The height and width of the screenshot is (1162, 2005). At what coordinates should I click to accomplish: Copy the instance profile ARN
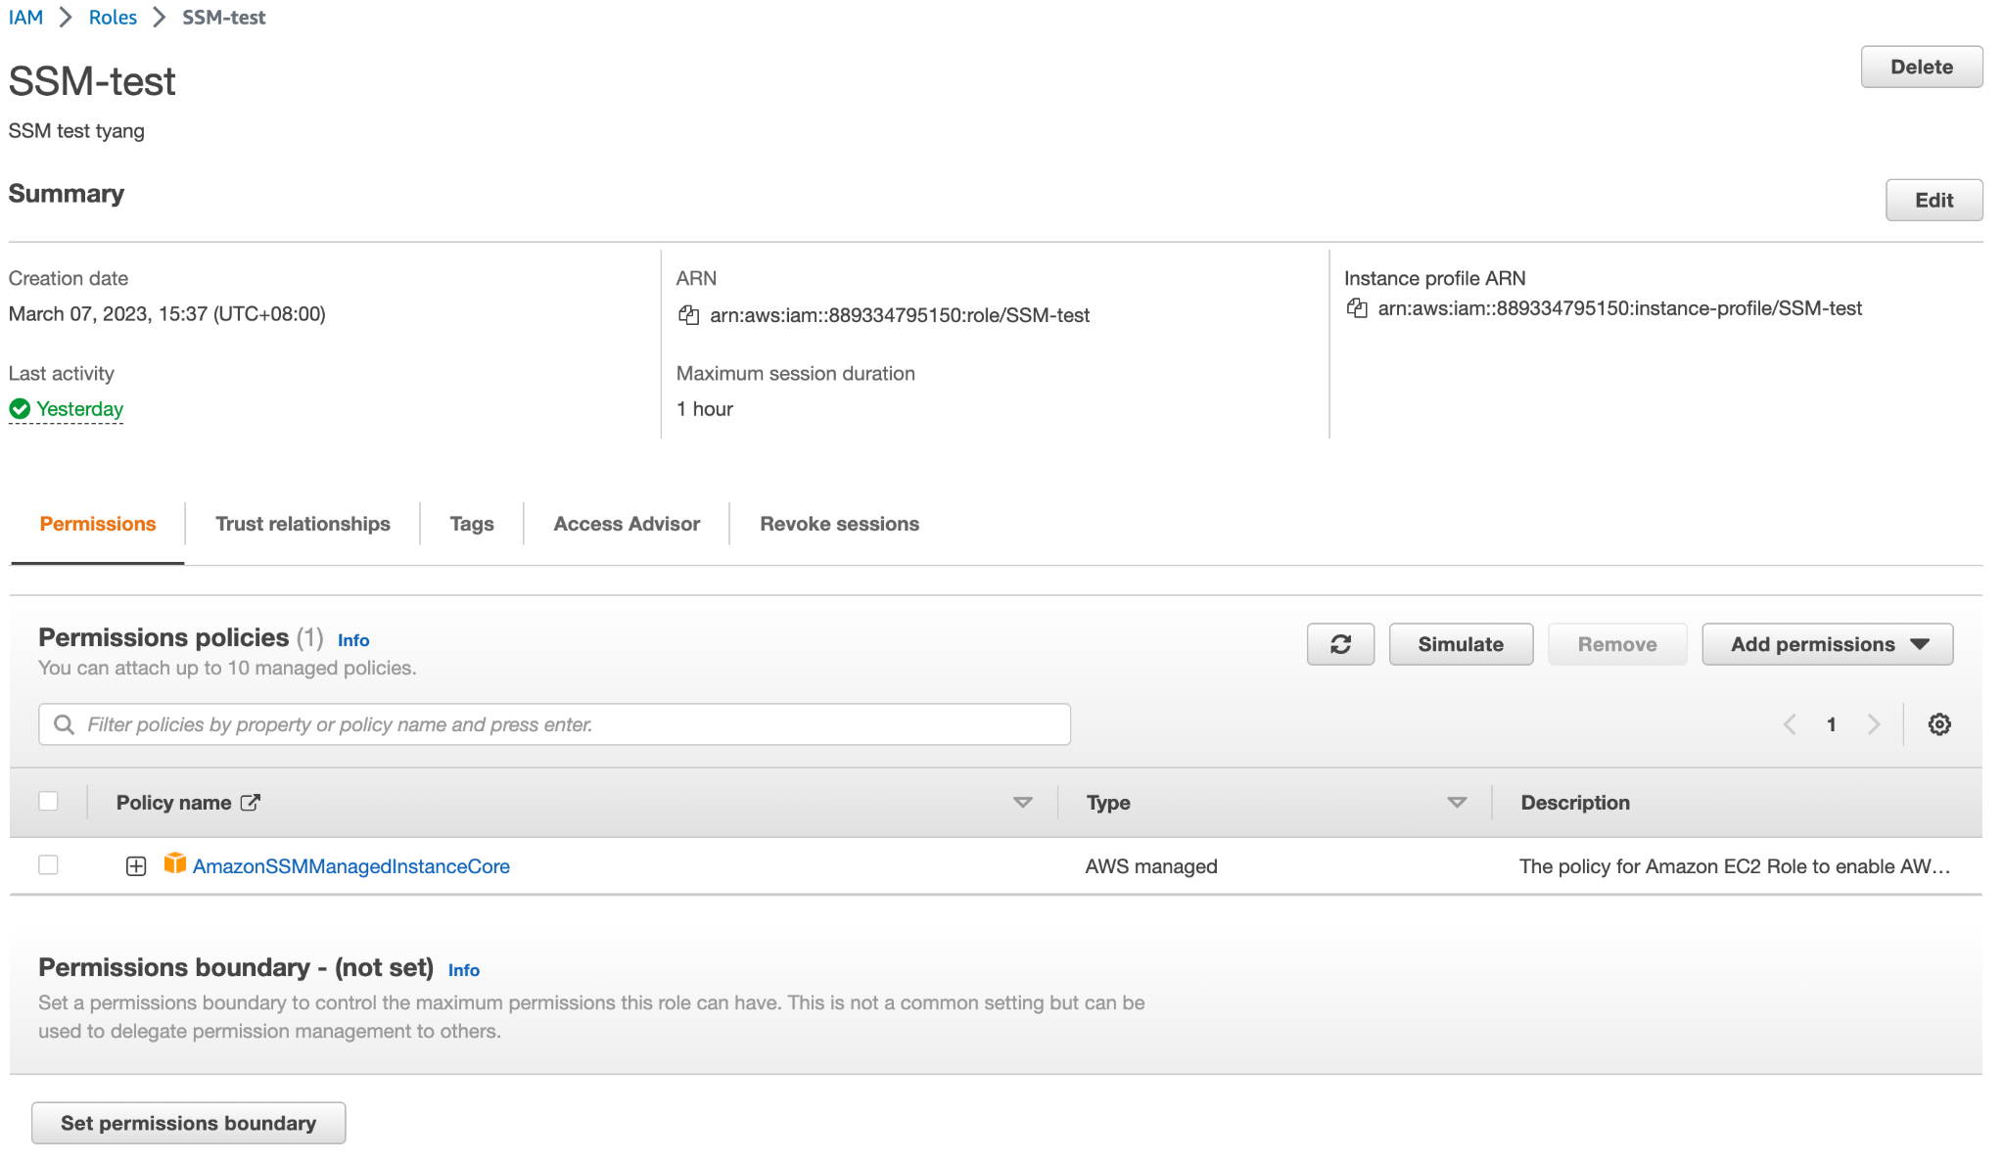1357,308
